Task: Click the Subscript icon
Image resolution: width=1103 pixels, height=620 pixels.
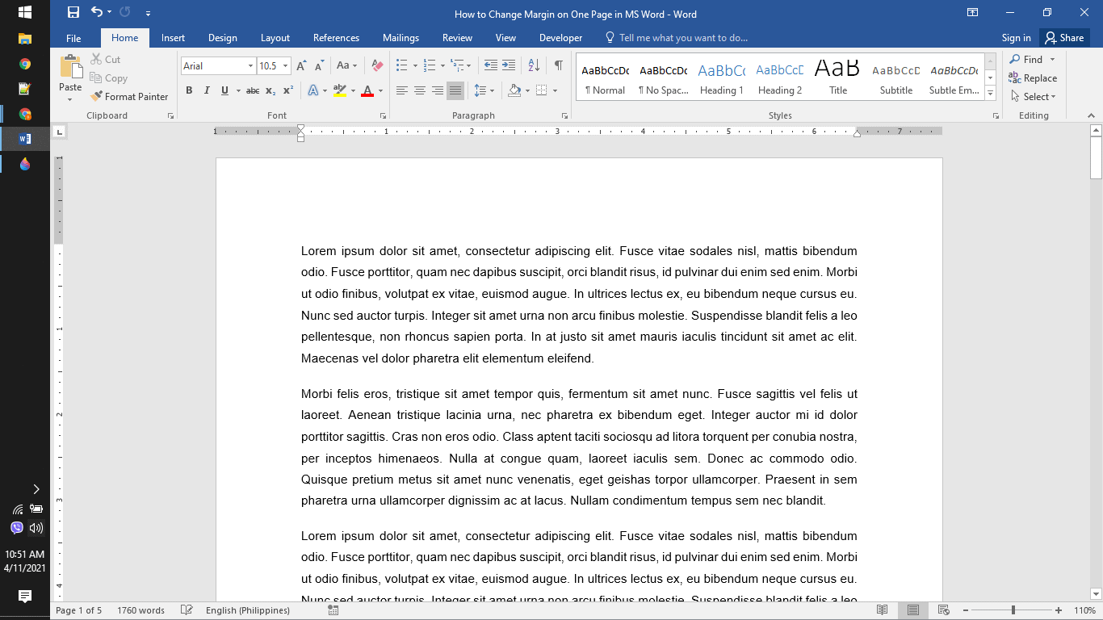Action: pos(269,90)
